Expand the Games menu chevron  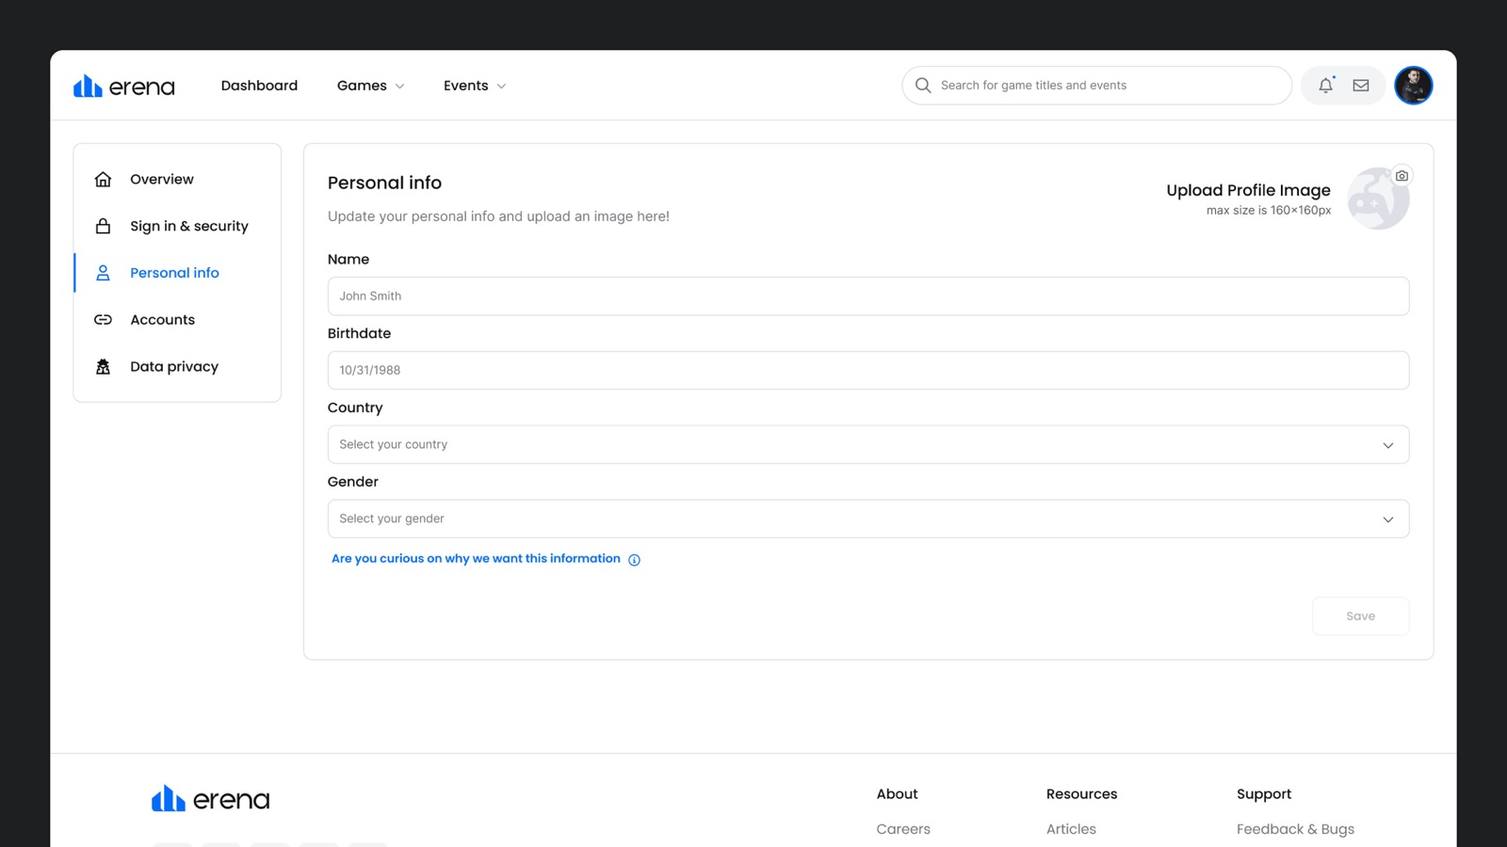399,87
